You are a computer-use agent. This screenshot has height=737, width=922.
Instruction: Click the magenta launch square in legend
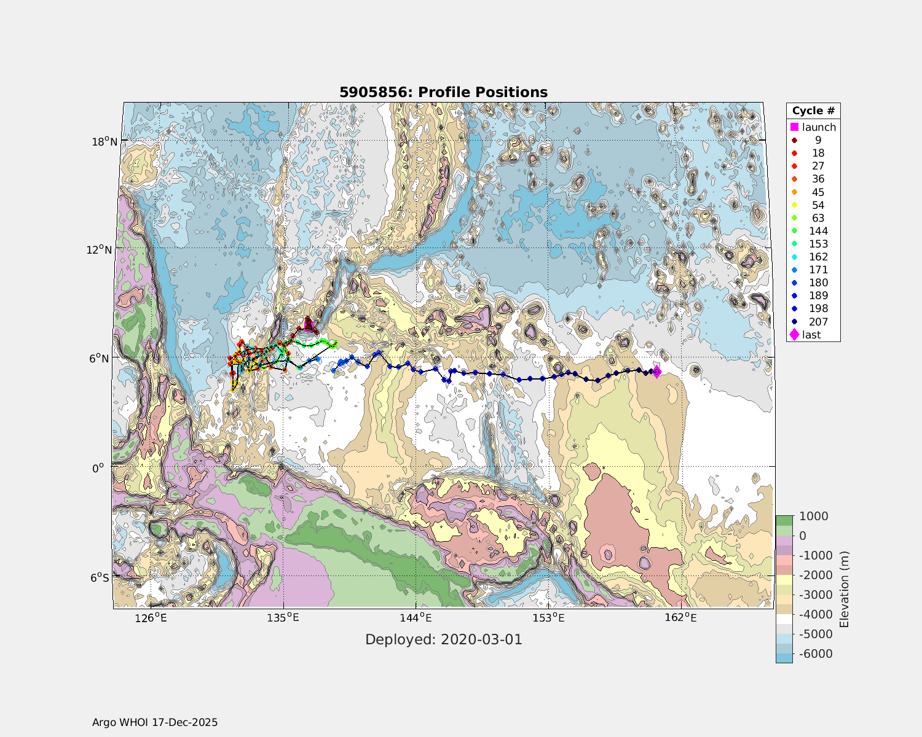[x=794, y=127]
